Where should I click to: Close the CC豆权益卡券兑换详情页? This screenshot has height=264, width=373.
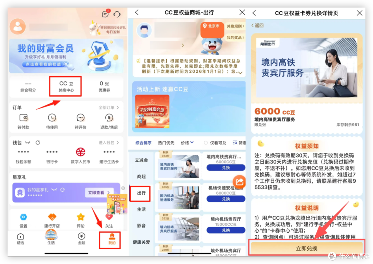tap(360, 13)
